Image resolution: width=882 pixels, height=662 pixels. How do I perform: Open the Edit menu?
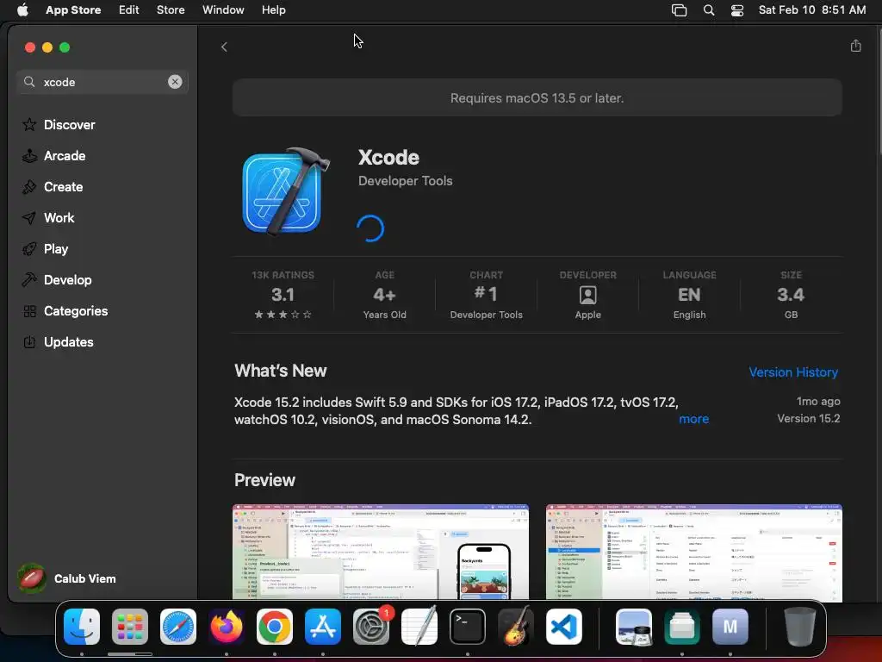click(129, 10)
